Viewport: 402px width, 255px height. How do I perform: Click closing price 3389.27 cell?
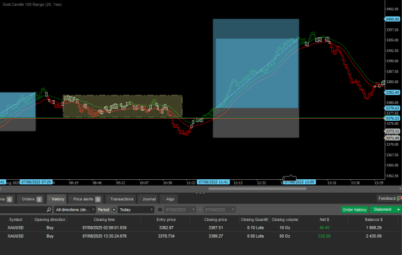tap(215, 236)
